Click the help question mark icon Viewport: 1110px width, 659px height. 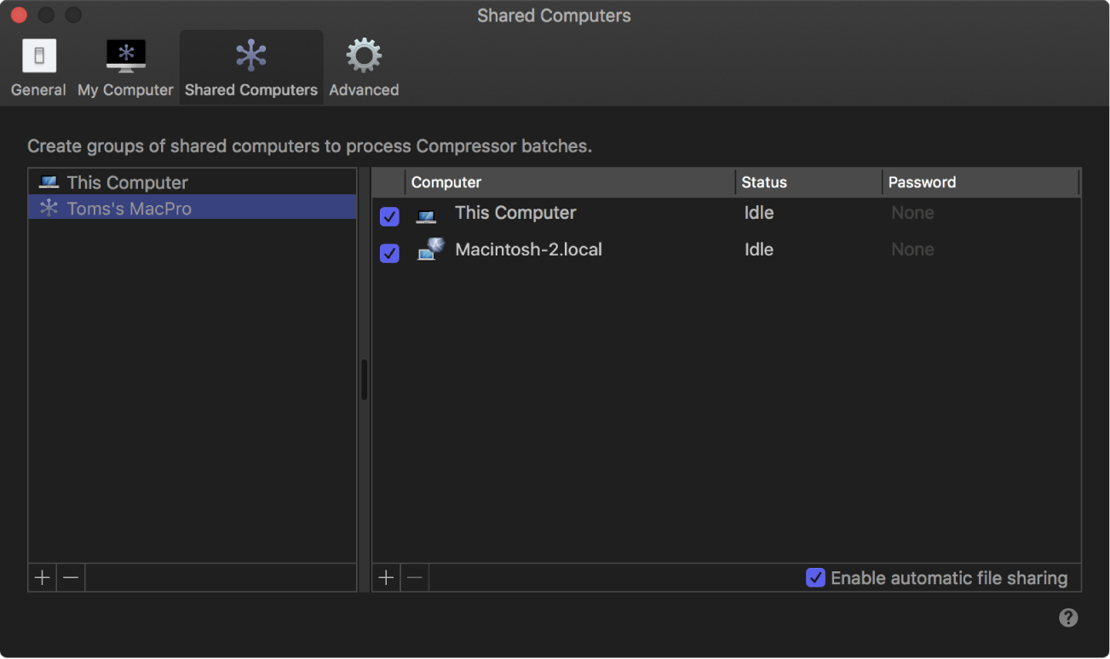1069,616
